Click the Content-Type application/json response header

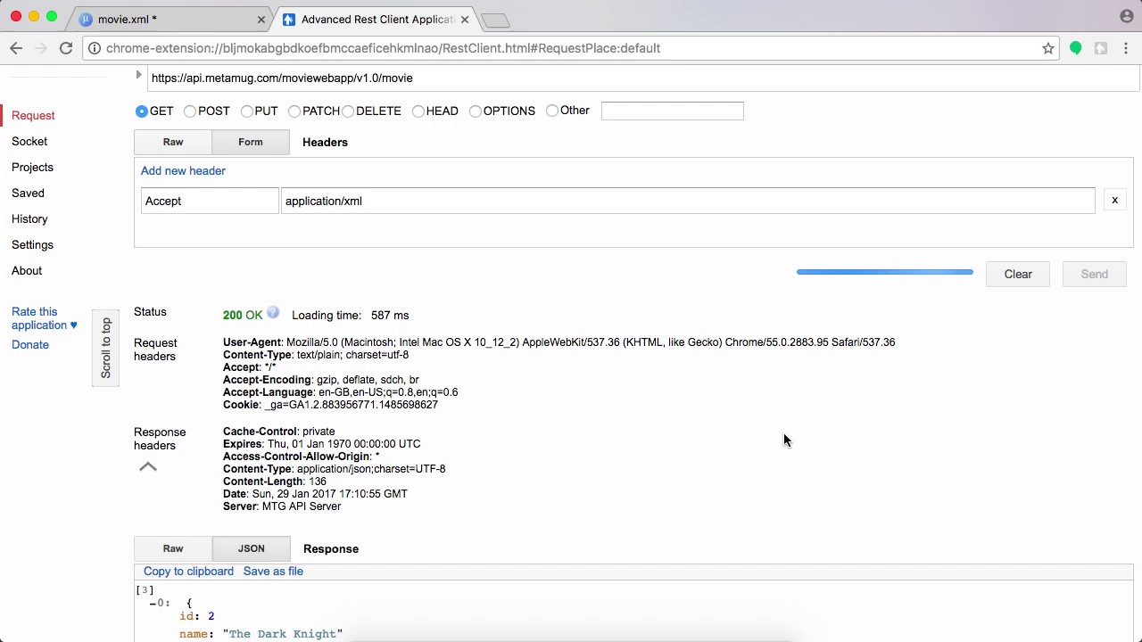click(334, 468)
